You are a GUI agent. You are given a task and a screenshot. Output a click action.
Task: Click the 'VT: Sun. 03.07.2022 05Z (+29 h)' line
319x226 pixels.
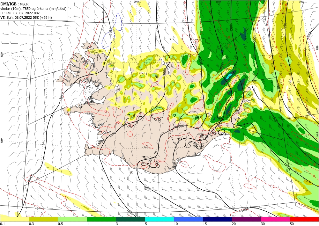click(26, 18)
